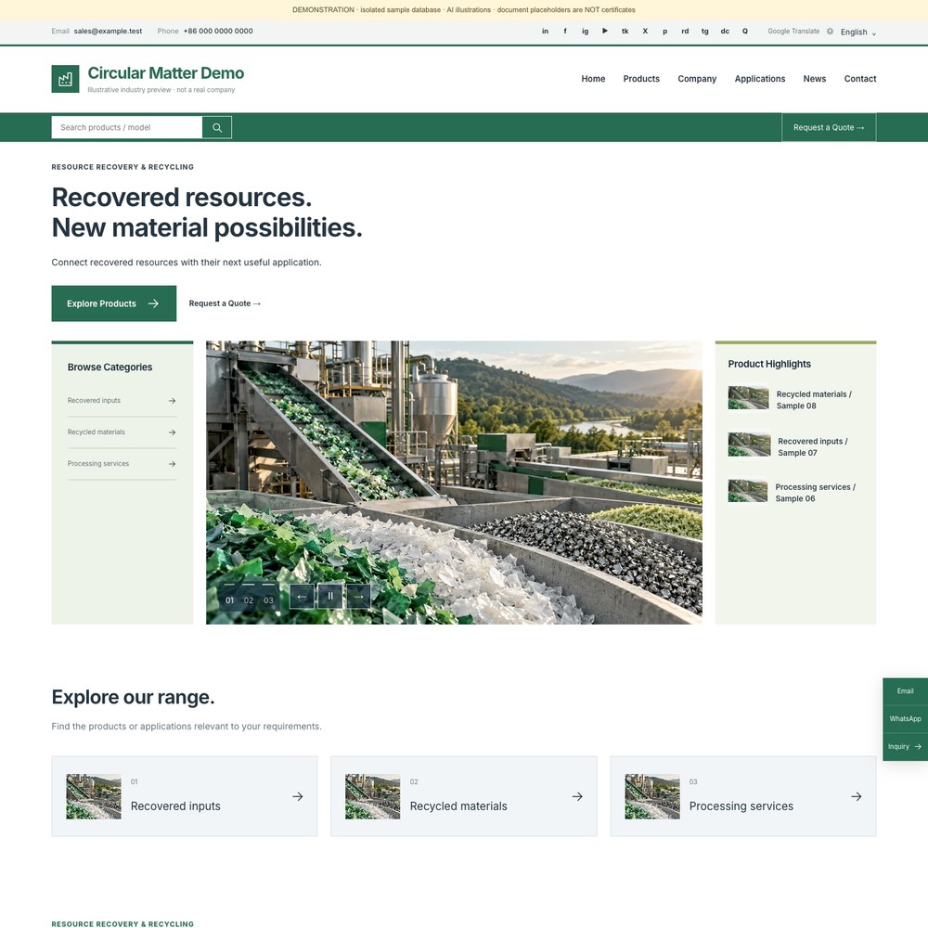
Task: Open the X social icon
Action: [x=645, y=32]
